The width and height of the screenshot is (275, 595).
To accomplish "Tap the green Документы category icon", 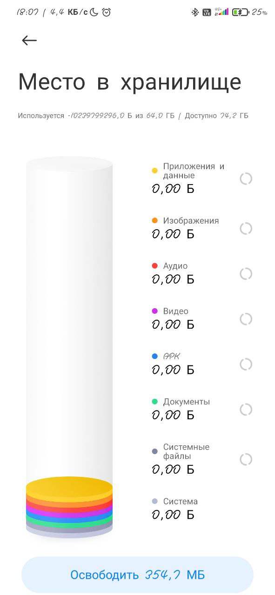I will [x=155, y=401].
